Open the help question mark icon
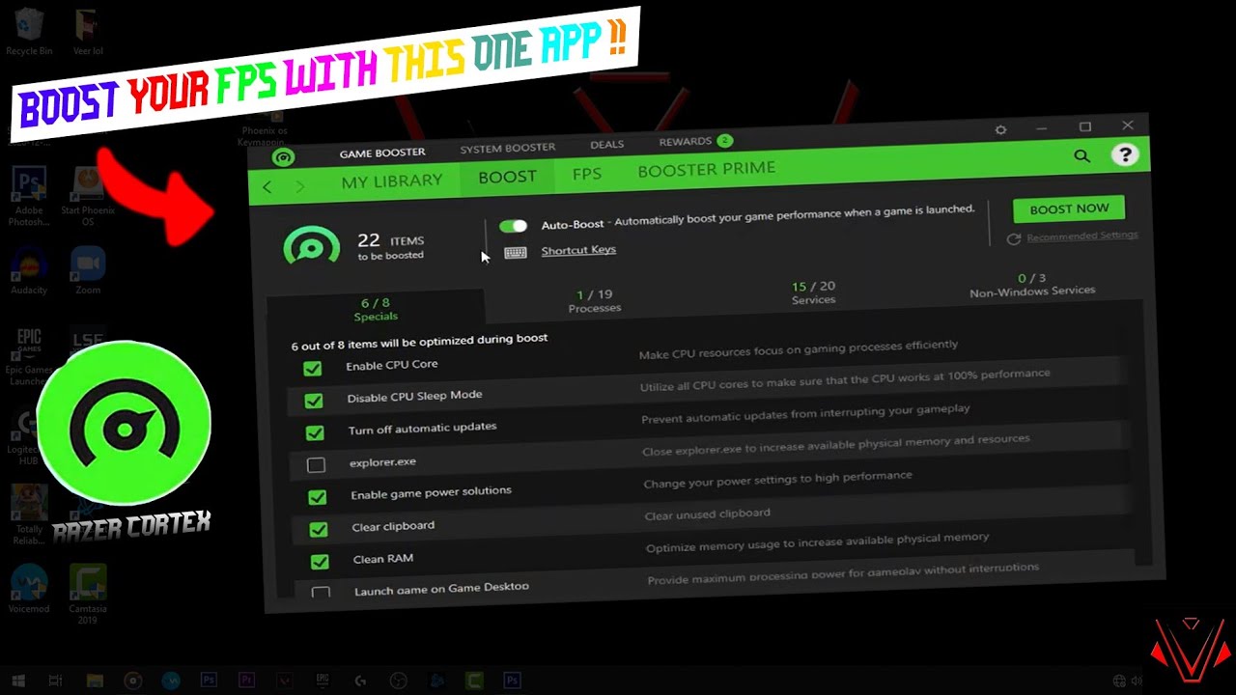 pos(1124,154)
